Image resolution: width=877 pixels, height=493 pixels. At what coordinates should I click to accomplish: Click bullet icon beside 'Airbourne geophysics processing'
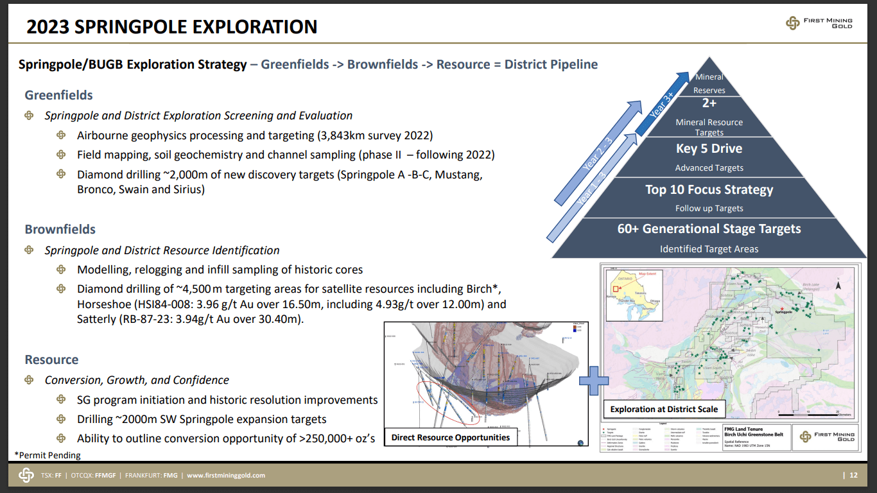pos(61,135)
